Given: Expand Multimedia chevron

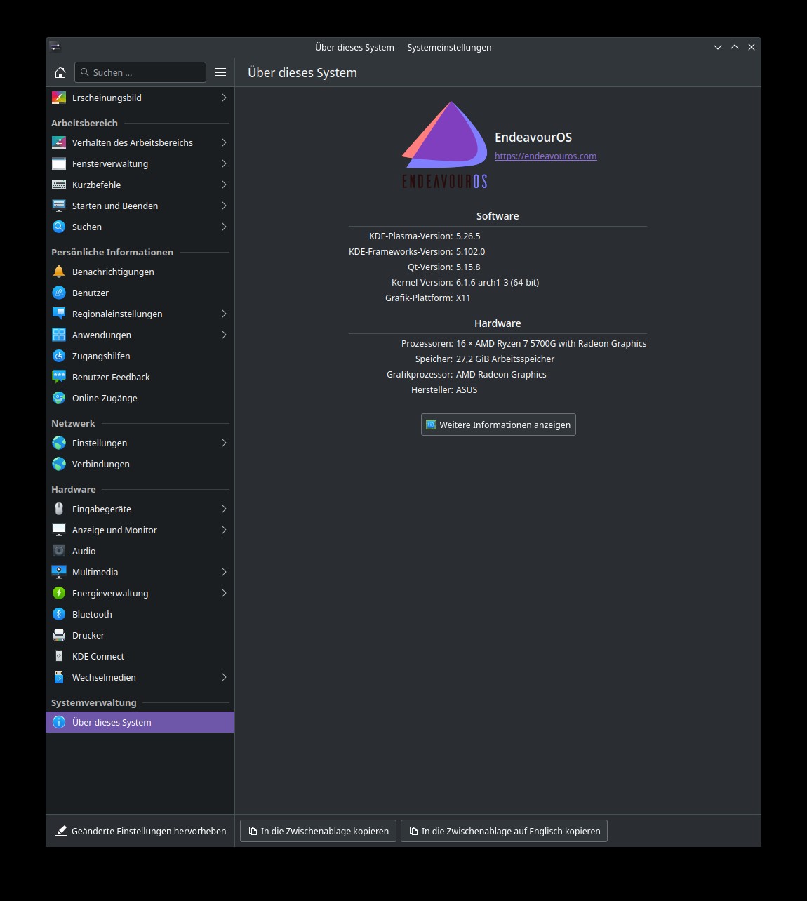Looking at the screenshot, I should [224, 572].
